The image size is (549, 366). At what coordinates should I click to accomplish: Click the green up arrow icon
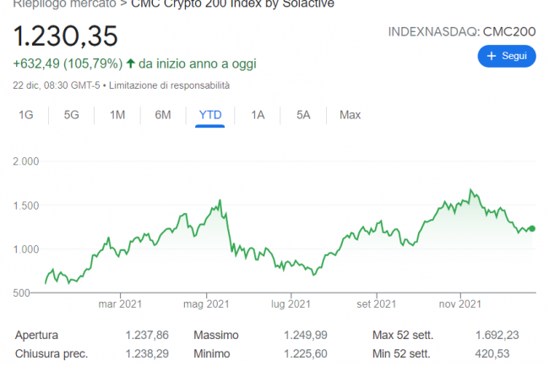(x=131, y=63)
